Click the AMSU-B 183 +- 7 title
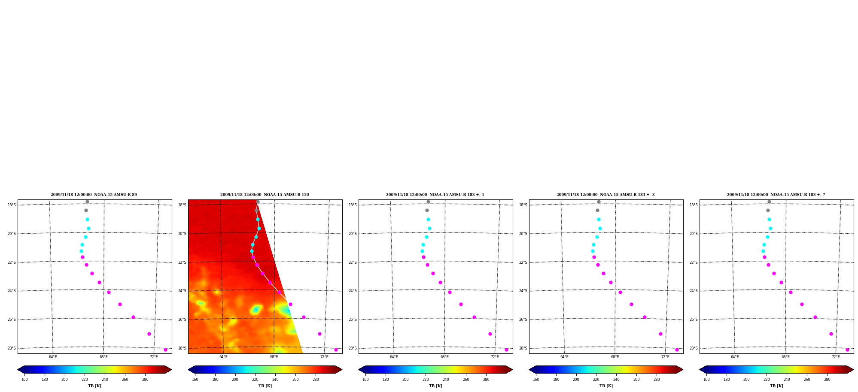Image resolution: width=858 pixels, height=392 pixels. coord(807,195)
